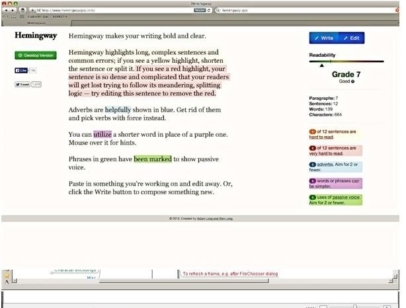Click the green passive voice count badge
The width and height of the screenshot is (406, 308).
(313, 197)
